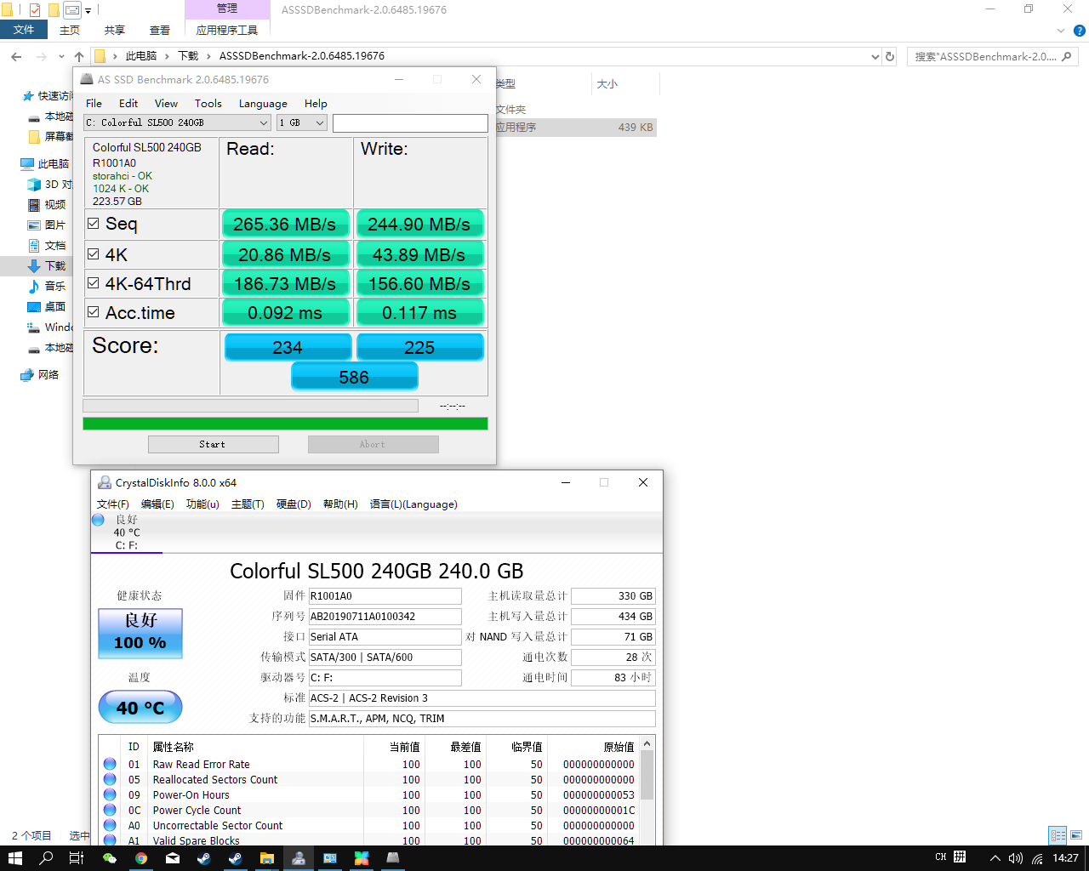
Task: Open the 文件(F) menu in CrystalDiskInfo
Action: [x=113, y=504]
